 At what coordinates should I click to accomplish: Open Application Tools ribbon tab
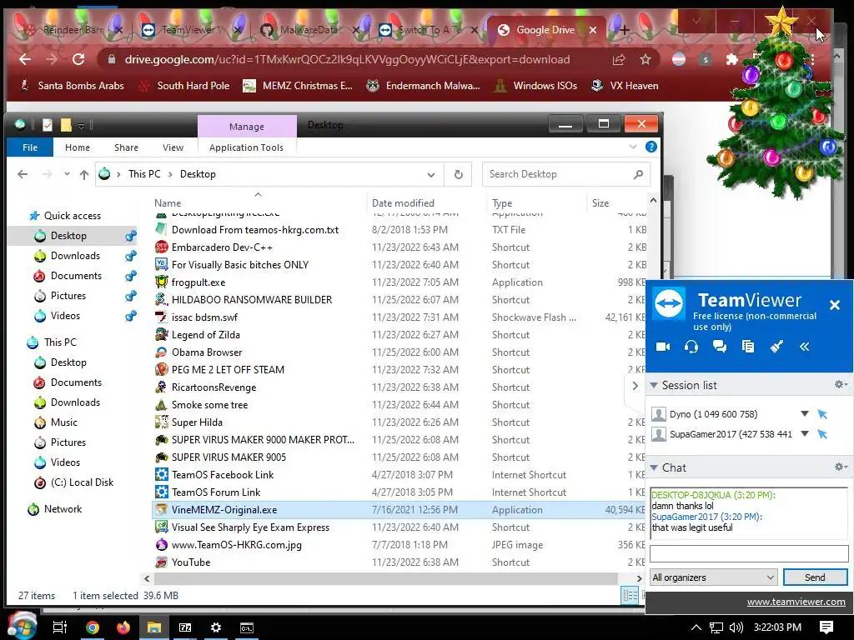point(246,147)
